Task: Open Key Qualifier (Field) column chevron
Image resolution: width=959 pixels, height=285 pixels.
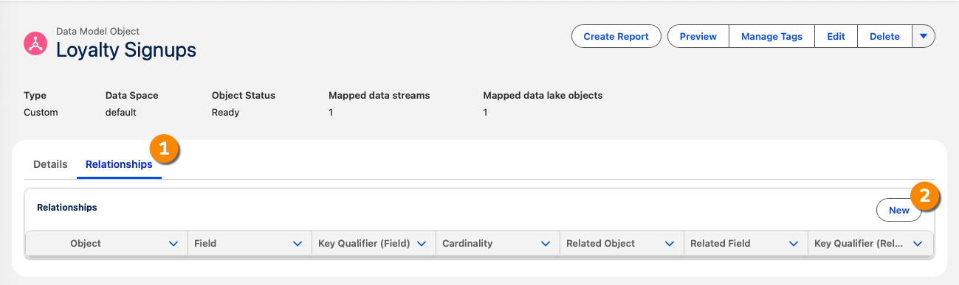Action: click(x=422, y=243)
